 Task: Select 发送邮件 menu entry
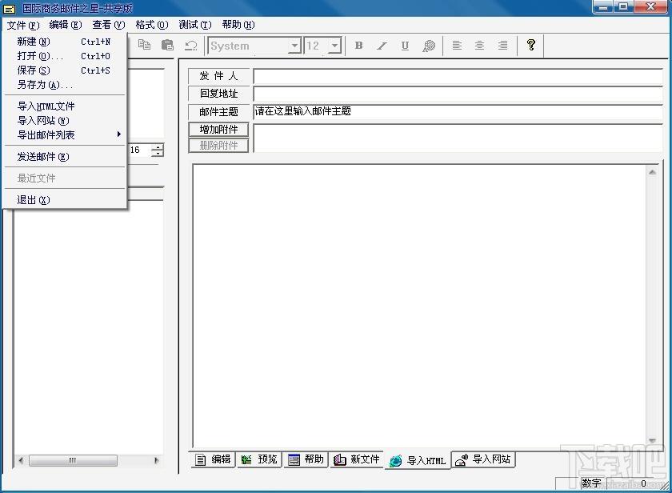point(64,157)
